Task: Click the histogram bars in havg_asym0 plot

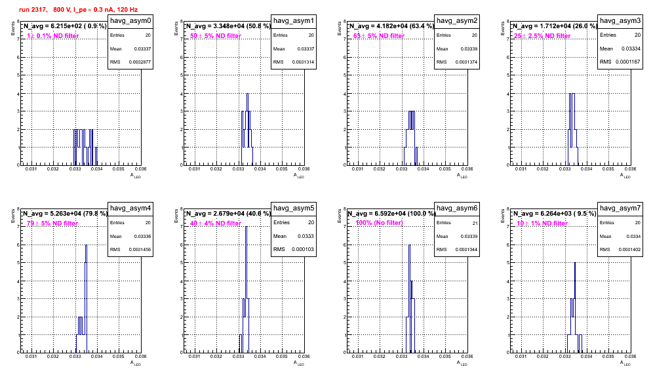Action: (x=85, y=147)
